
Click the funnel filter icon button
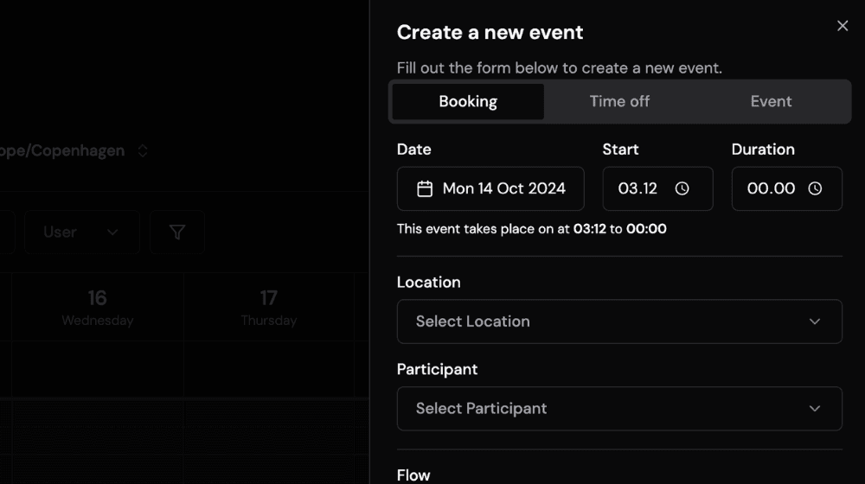click(177, 232)
